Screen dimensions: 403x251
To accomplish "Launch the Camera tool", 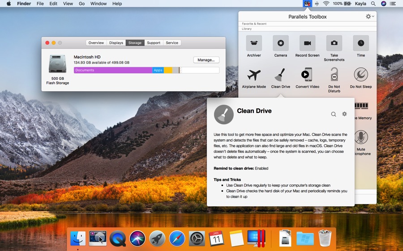I will pos(281,43).
